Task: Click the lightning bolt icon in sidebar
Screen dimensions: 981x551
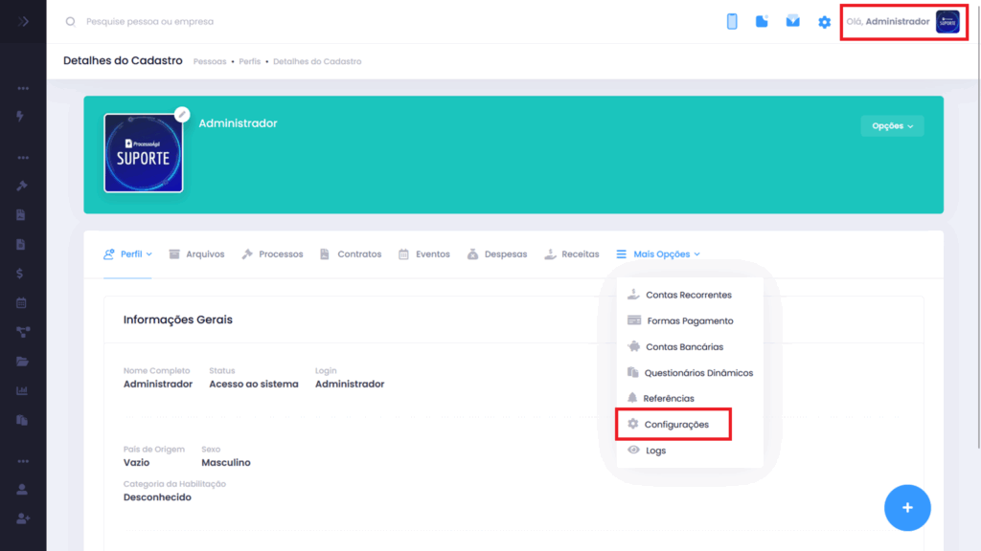Action: pos(21,116)
